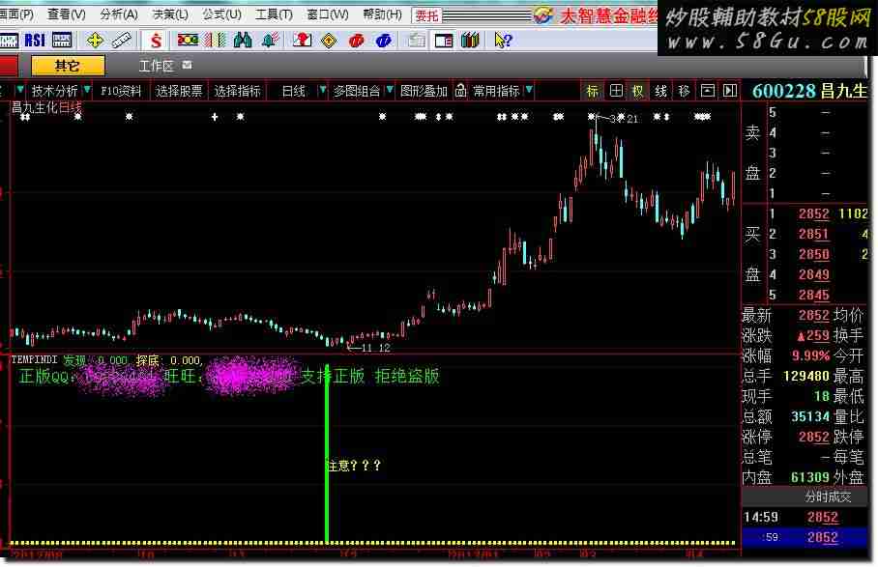The height and width of the screenshot is (567, 878).
Task: Click the window layout panel icon
Action: pos(444,41)
